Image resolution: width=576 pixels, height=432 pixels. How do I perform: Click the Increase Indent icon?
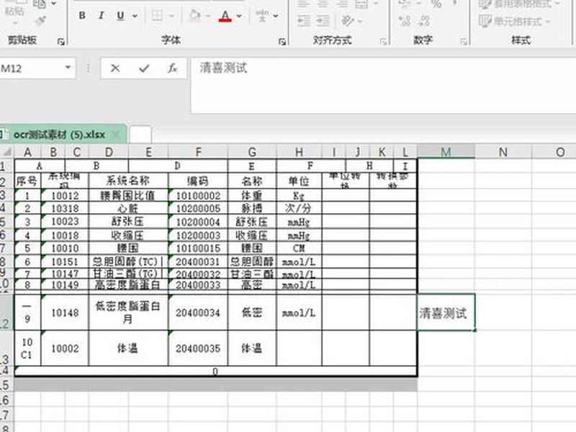[323, 21]
